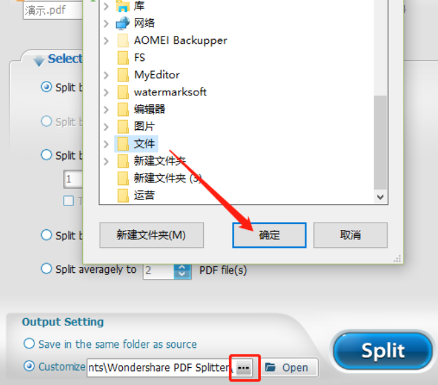
Task: Expand the 图片 folder node
Action: pyautogui.click(x=106, y=127)
